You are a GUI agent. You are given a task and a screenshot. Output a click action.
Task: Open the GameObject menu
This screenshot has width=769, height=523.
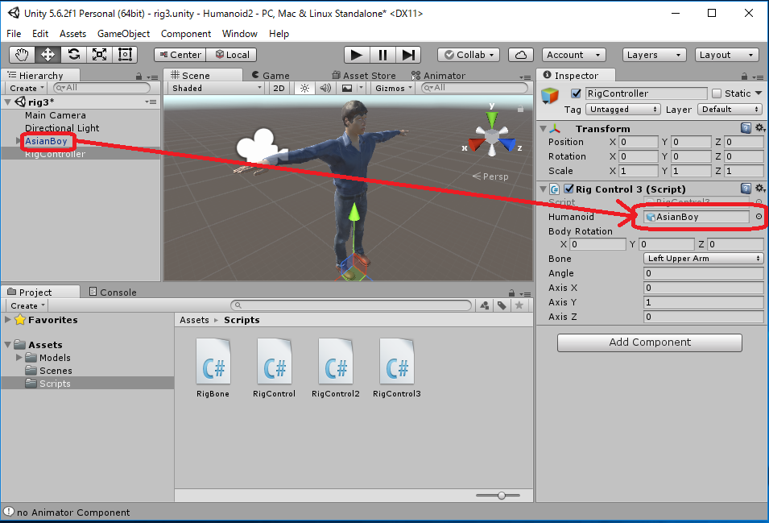tap(123, 34)
